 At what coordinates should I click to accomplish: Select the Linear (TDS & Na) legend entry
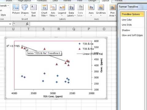tap(90, 54)
